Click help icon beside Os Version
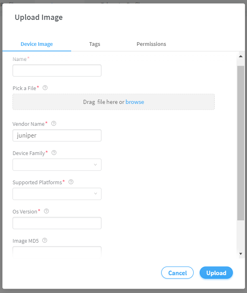 46,211
